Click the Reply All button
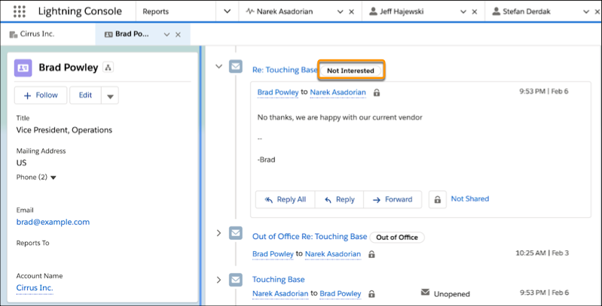 click(x=285, y=199)
